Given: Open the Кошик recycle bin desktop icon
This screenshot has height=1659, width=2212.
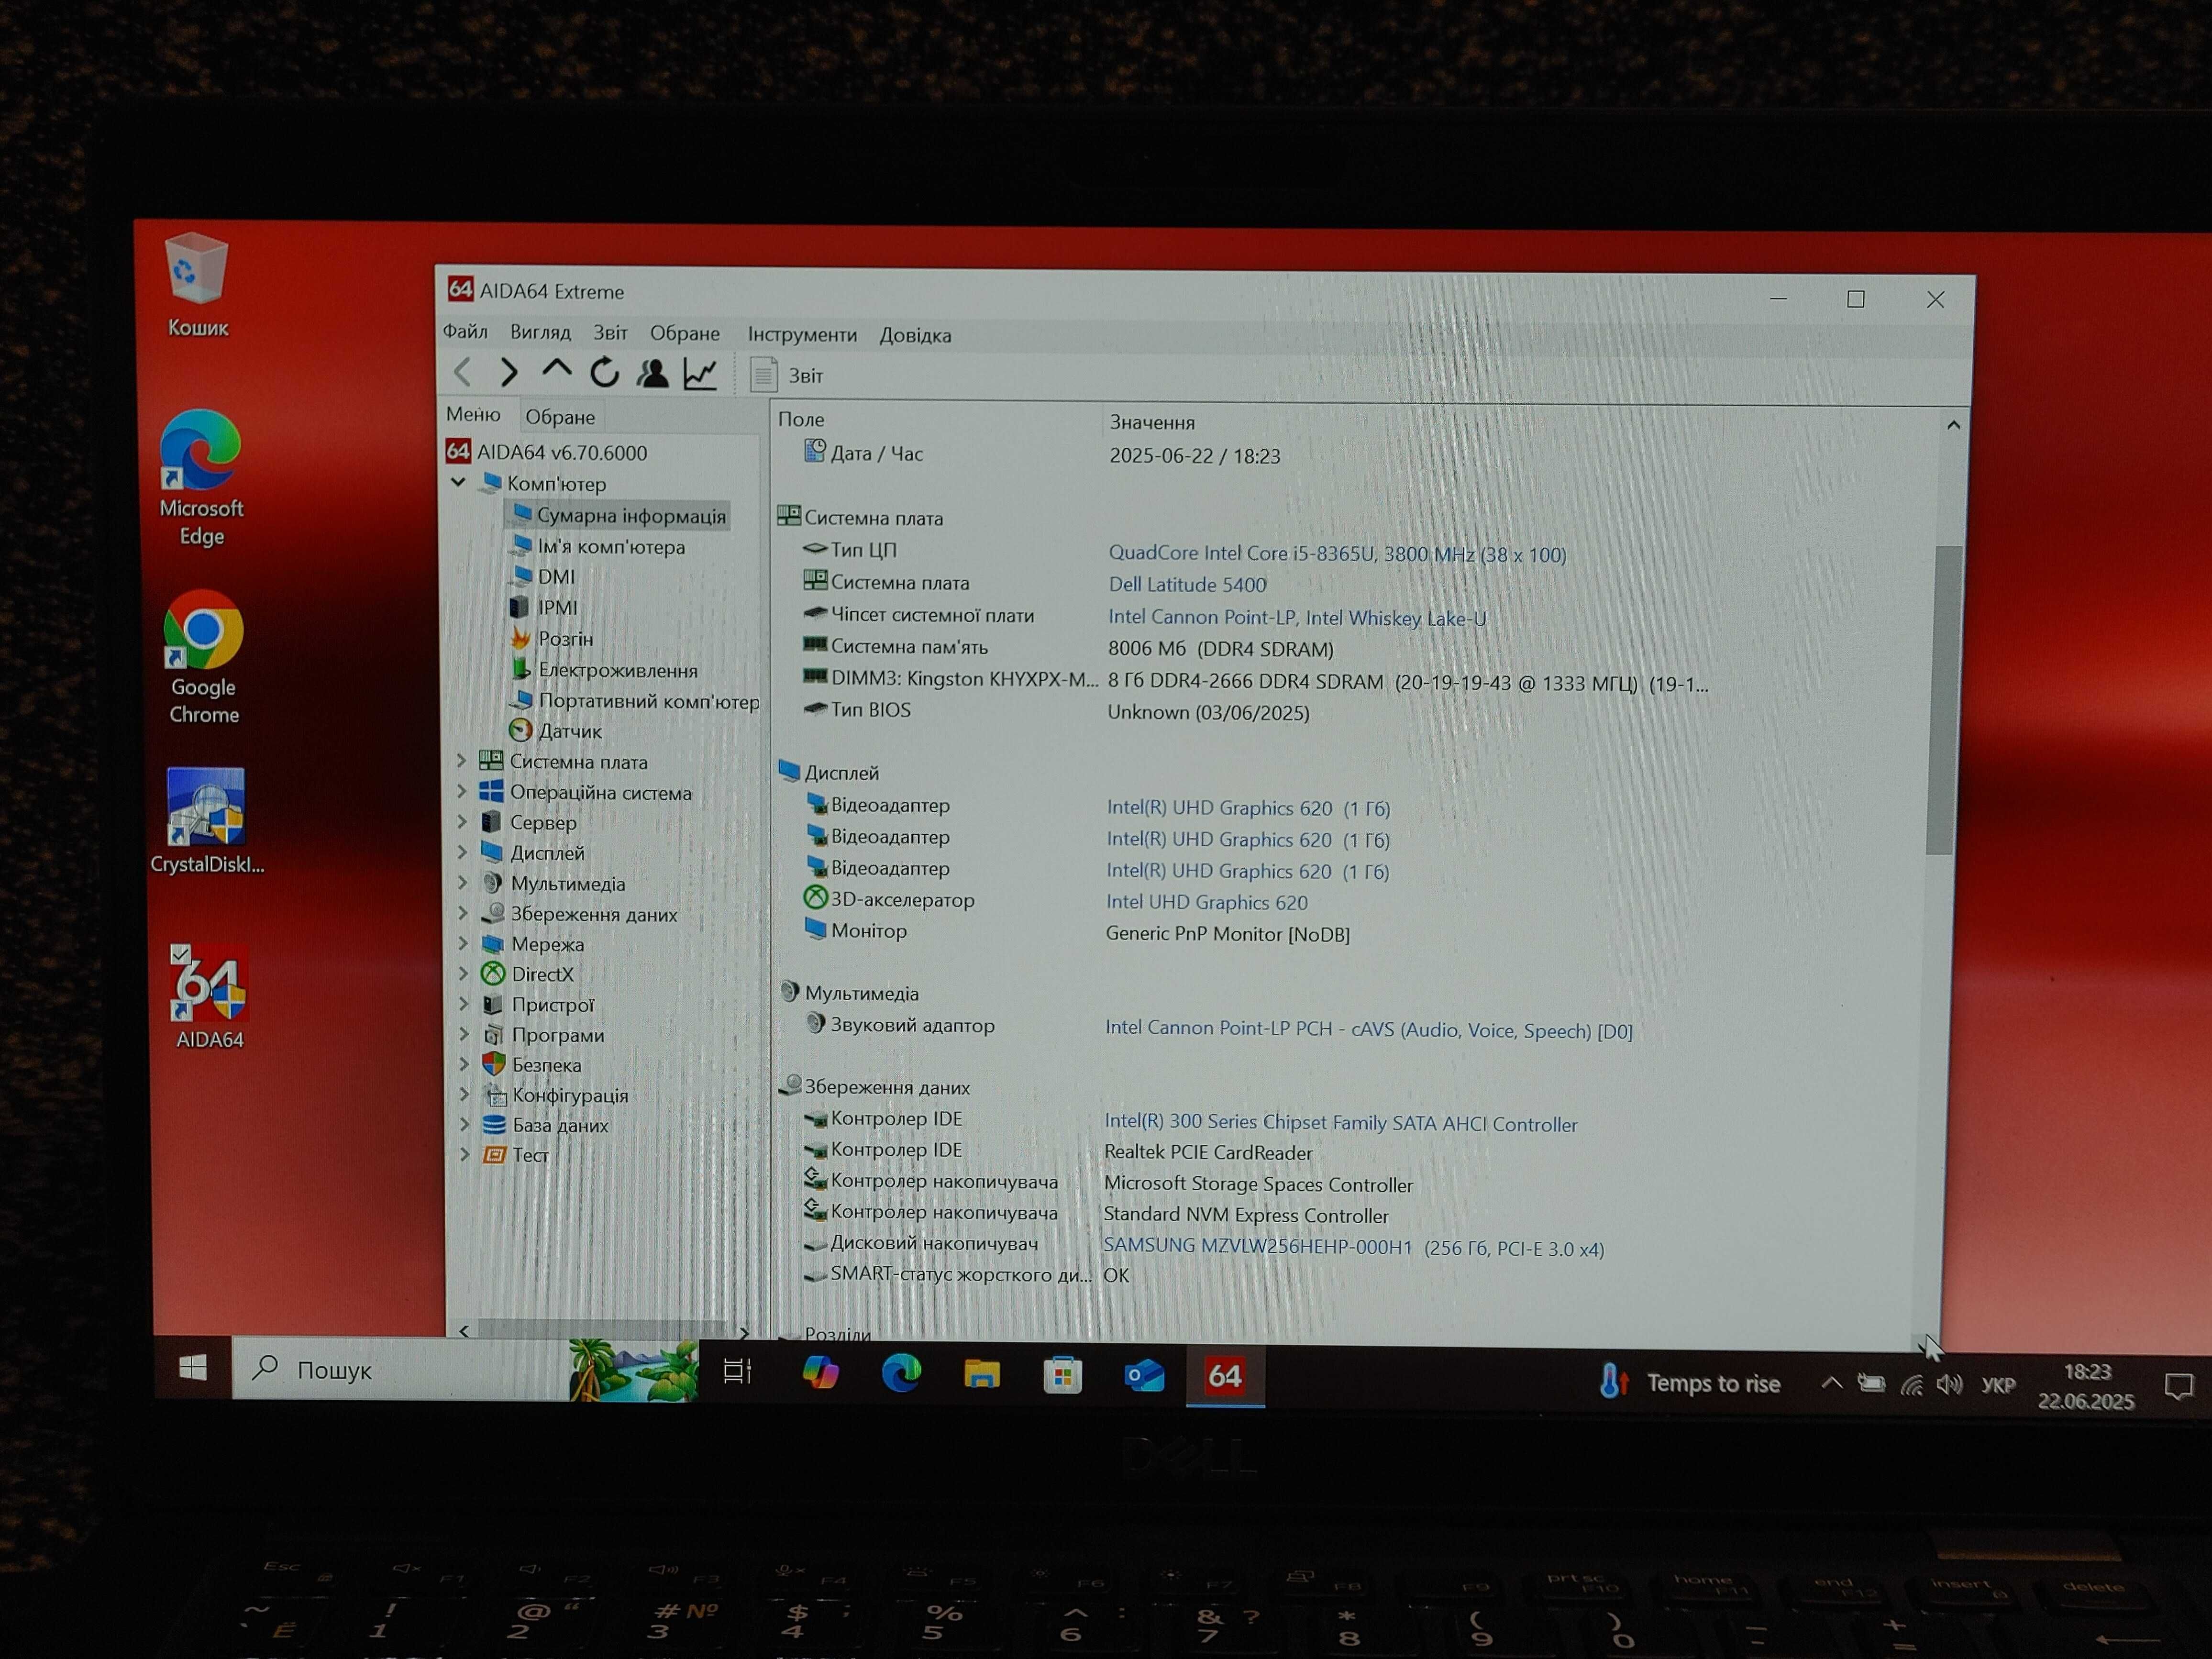Looking at the screenshot, I should point(197,286).
